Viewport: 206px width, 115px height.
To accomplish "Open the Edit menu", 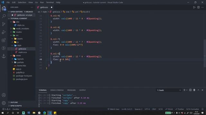I will (x=14, y=2).
